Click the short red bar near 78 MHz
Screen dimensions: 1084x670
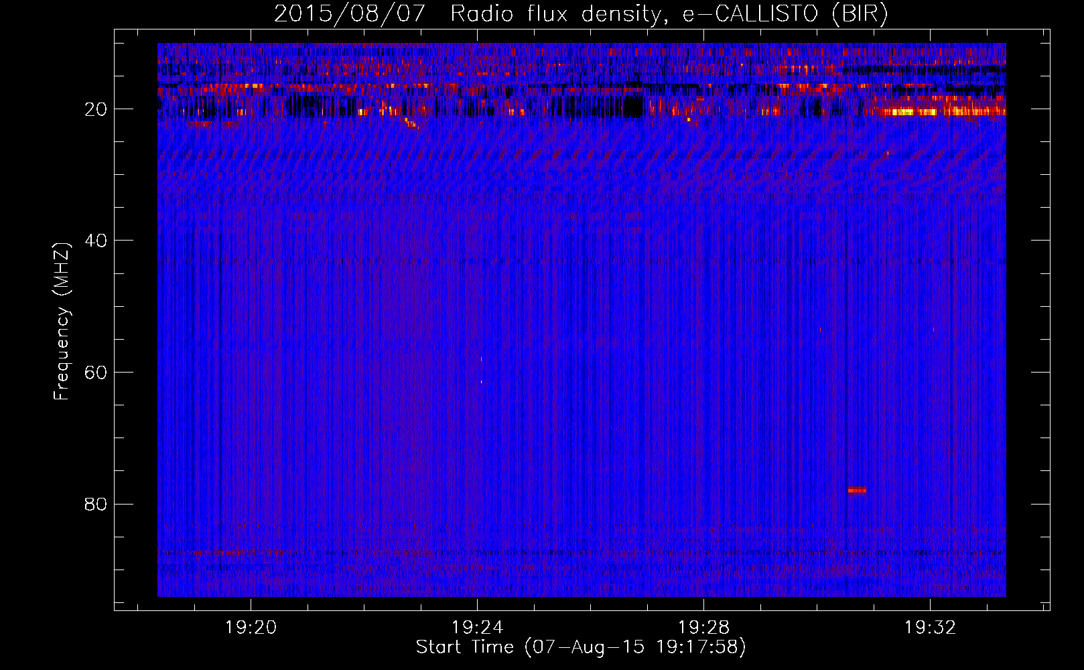[x=857, y=490]
